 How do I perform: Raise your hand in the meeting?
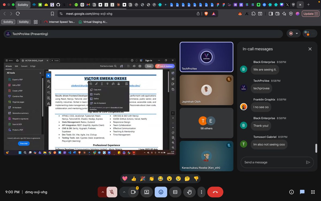pos(189,192)
